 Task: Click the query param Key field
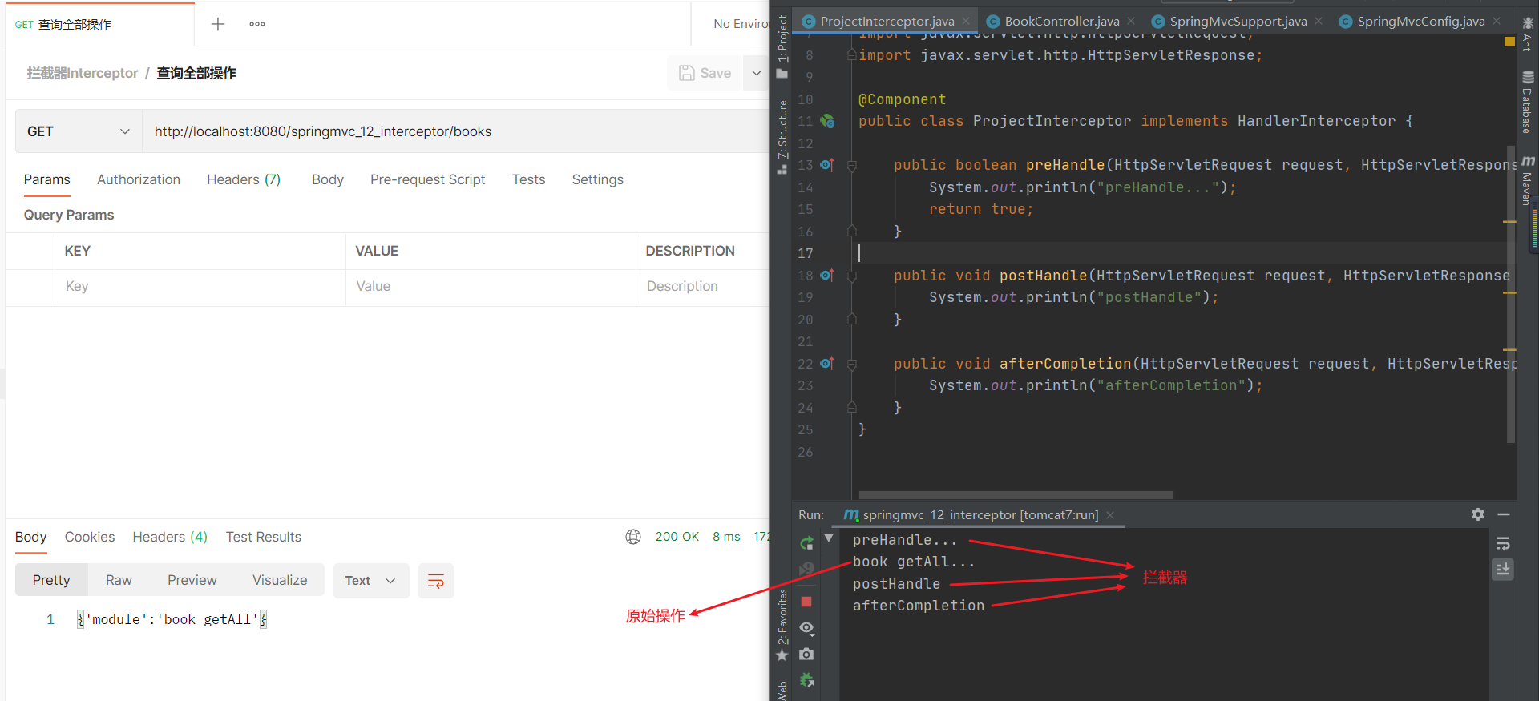pos(200,287)
